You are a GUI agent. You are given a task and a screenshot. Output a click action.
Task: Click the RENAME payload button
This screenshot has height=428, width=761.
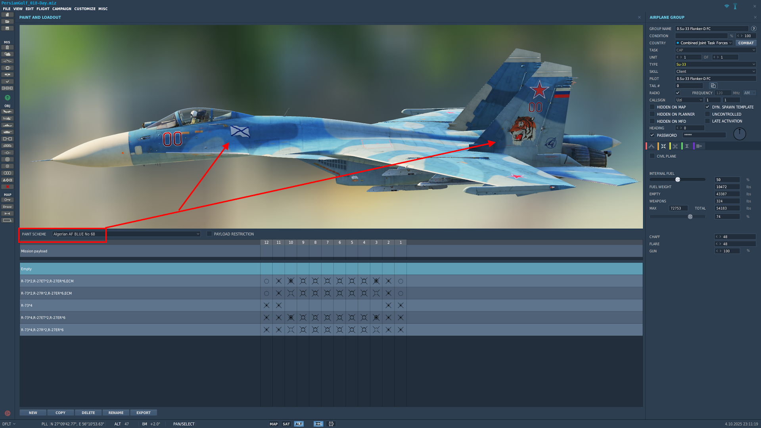click(116, 413)
